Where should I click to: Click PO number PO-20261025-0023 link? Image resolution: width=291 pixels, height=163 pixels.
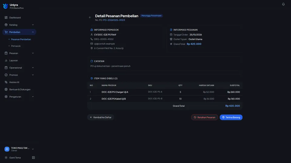tap(114, 20)
